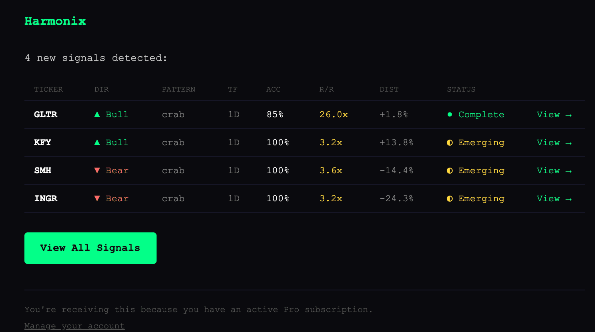
Task: Click the Complete status label for GLTR
Action: coord(481,114)
